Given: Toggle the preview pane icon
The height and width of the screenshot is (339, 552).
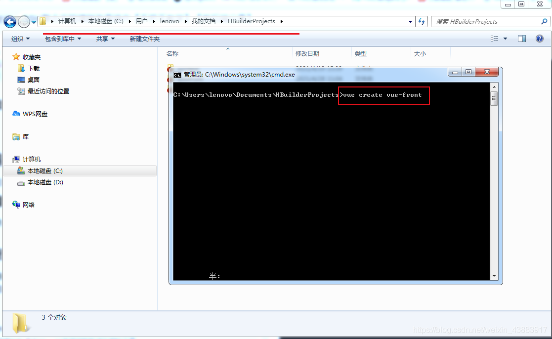Looking at the screenshot, I should pyautogui.click(x=522, y=39).
